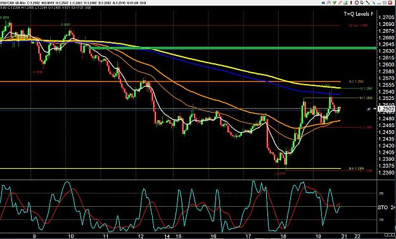This screenshot has height=239, width=396.
Task: Click the 'L:1.2461' low value in header
Action: pos(76,3)
